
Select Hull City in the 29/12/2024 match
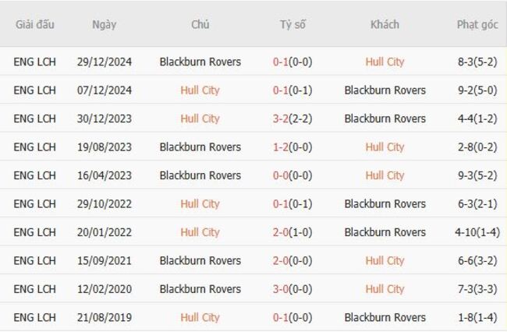click(385, 62)
